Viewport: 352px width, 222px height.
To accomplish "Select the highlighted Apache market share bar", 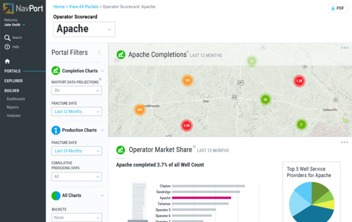I will click(201, 198).
